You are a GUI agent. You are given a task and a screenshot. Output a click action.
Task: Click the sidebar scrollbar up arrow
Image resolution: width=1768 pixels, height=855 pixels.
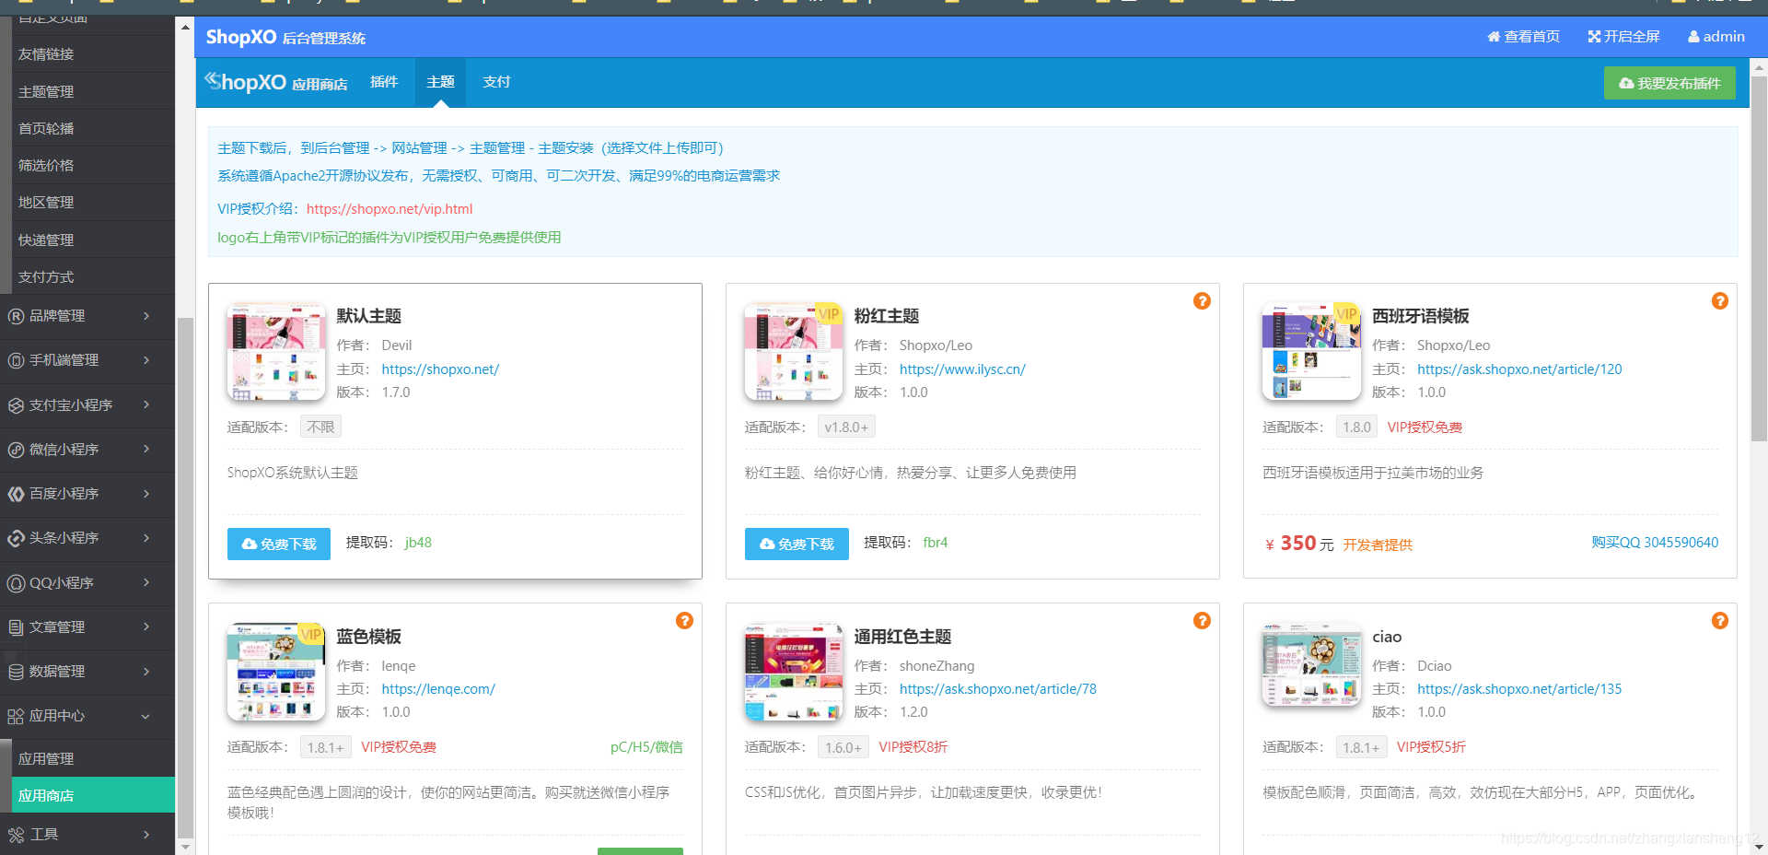coord(185,26)
